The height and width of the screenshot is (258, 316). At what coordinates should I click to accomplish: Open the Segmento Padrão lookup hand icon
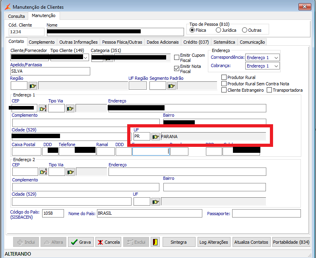click(171, 86)
